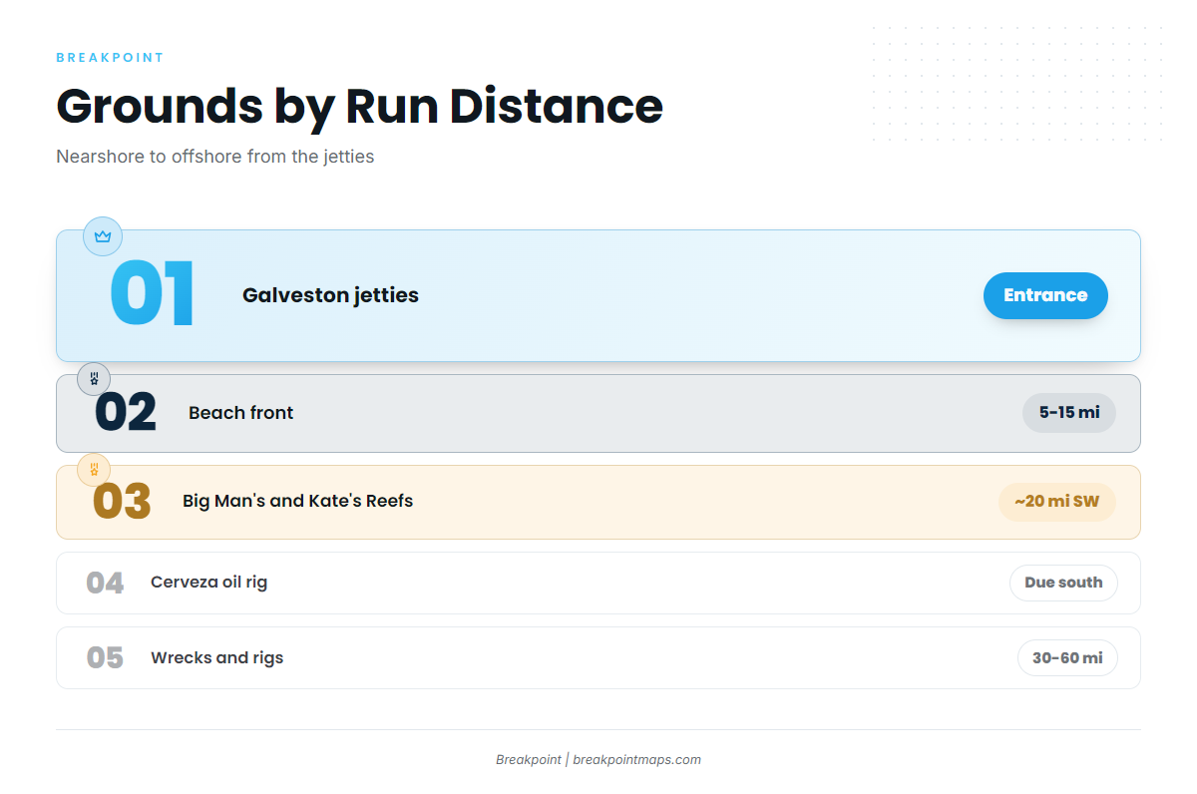Click the gold medal icon on rank 03
This screenshot has height=794, width=1197.
94,469
